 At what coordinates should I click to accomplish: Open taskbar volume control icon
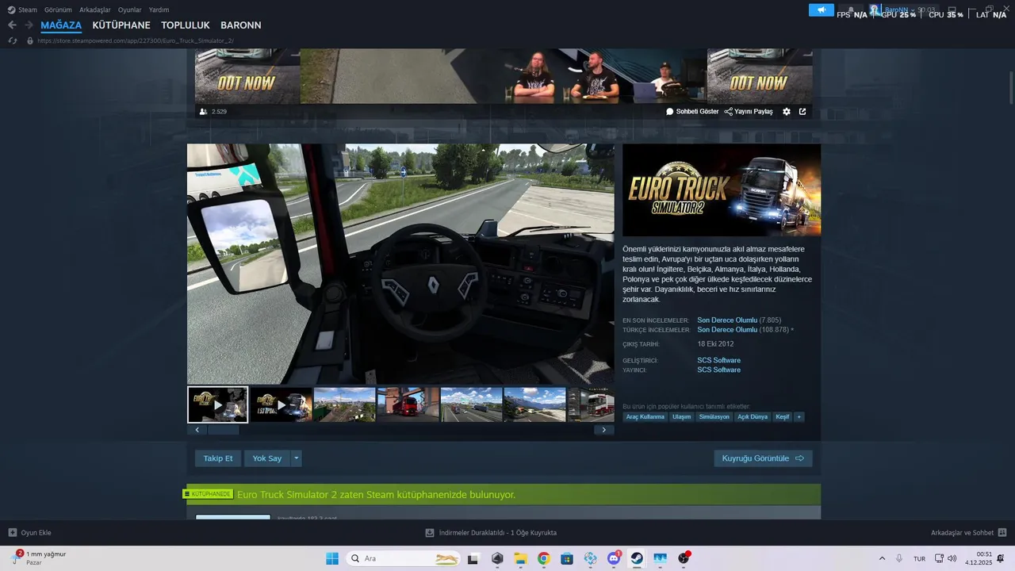coord(952,558)
